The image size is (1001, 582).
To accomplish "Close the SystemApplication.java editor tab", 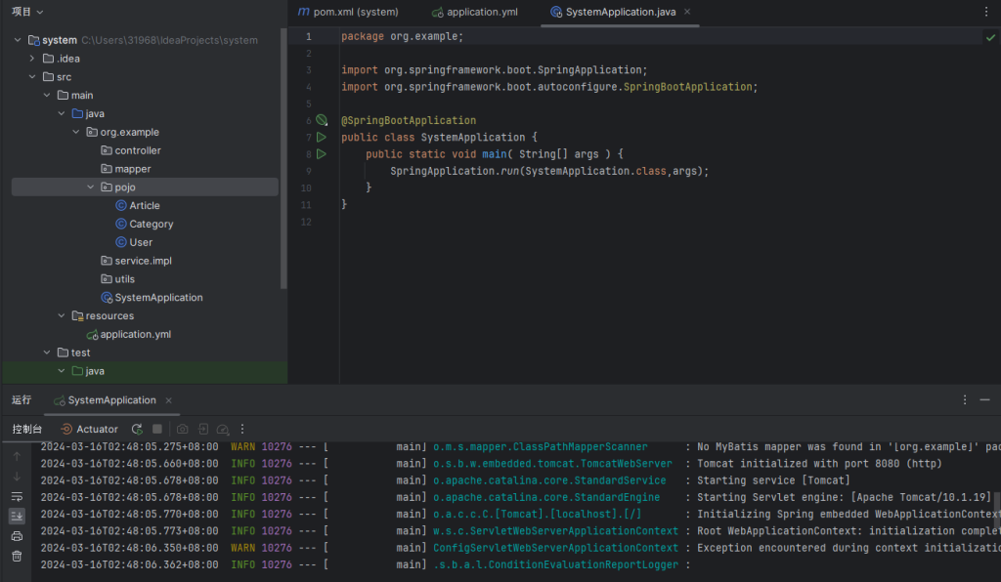I will 686,12.
